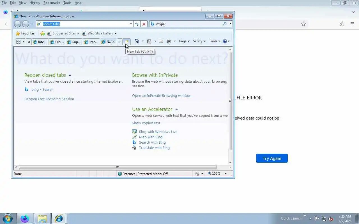Click Translate with Bing
The height and width of the screenshot is (224, 359).
pyautogui.click(x=154, y=148)
